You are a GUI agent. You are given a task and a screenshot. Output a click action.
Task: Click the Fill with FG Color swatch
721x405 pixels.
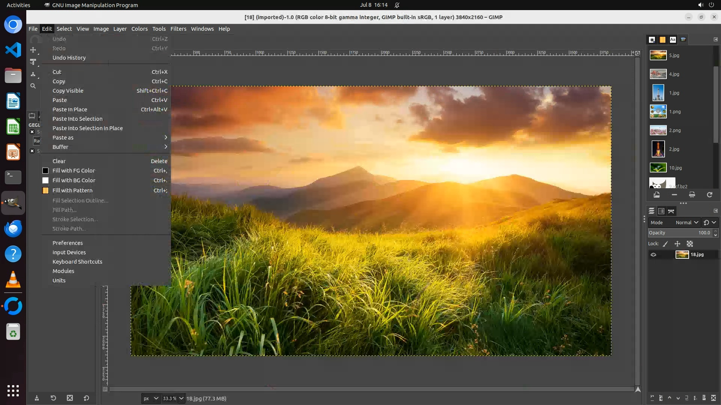point(45,171)
